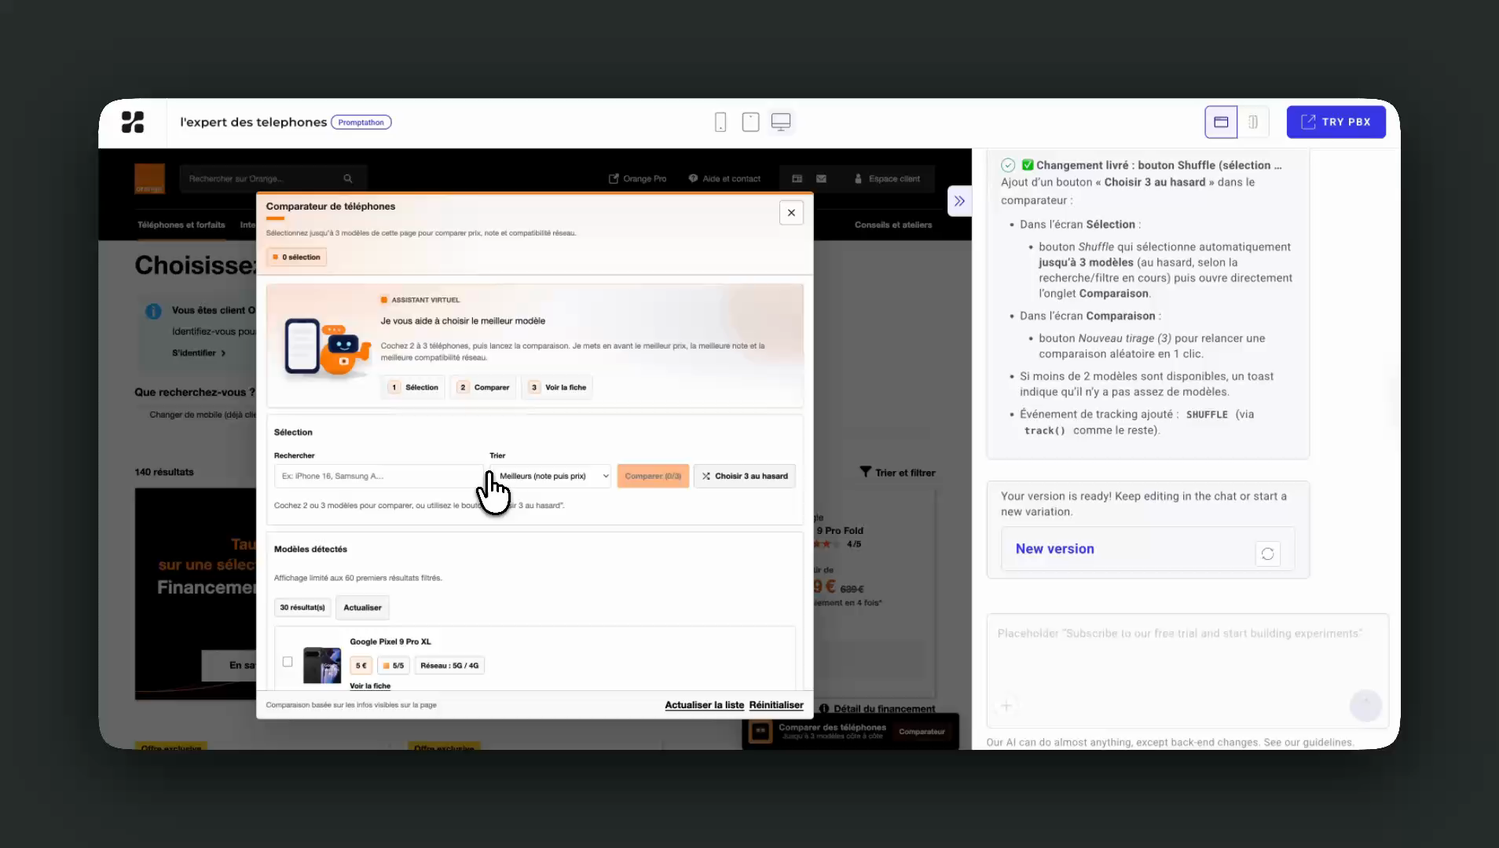The width and height of the screenshot is (1499, 848).
Task: Click the round send button in chat
Action: pos(1365,705)
